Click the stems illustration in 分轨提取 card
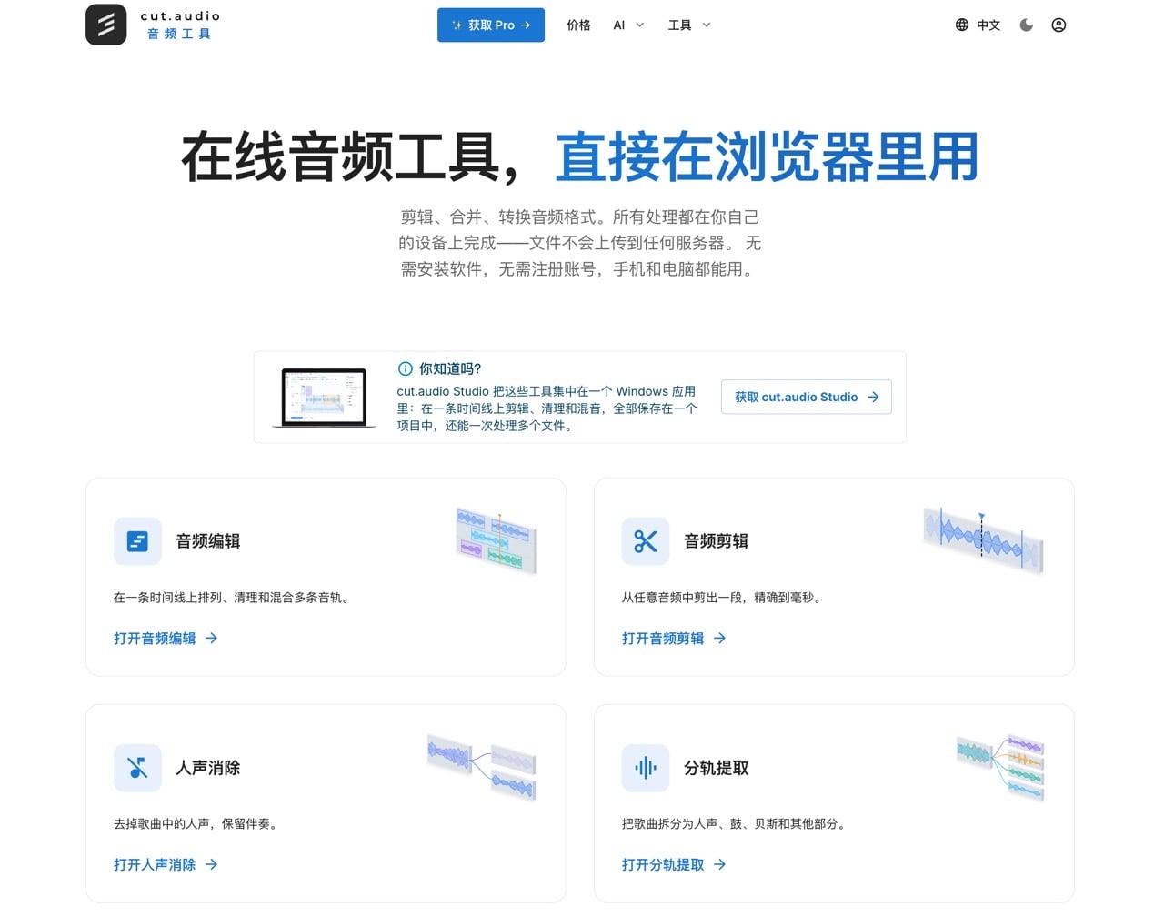This screenshot has width=1164, height=917. click(x=1000, y=767)
